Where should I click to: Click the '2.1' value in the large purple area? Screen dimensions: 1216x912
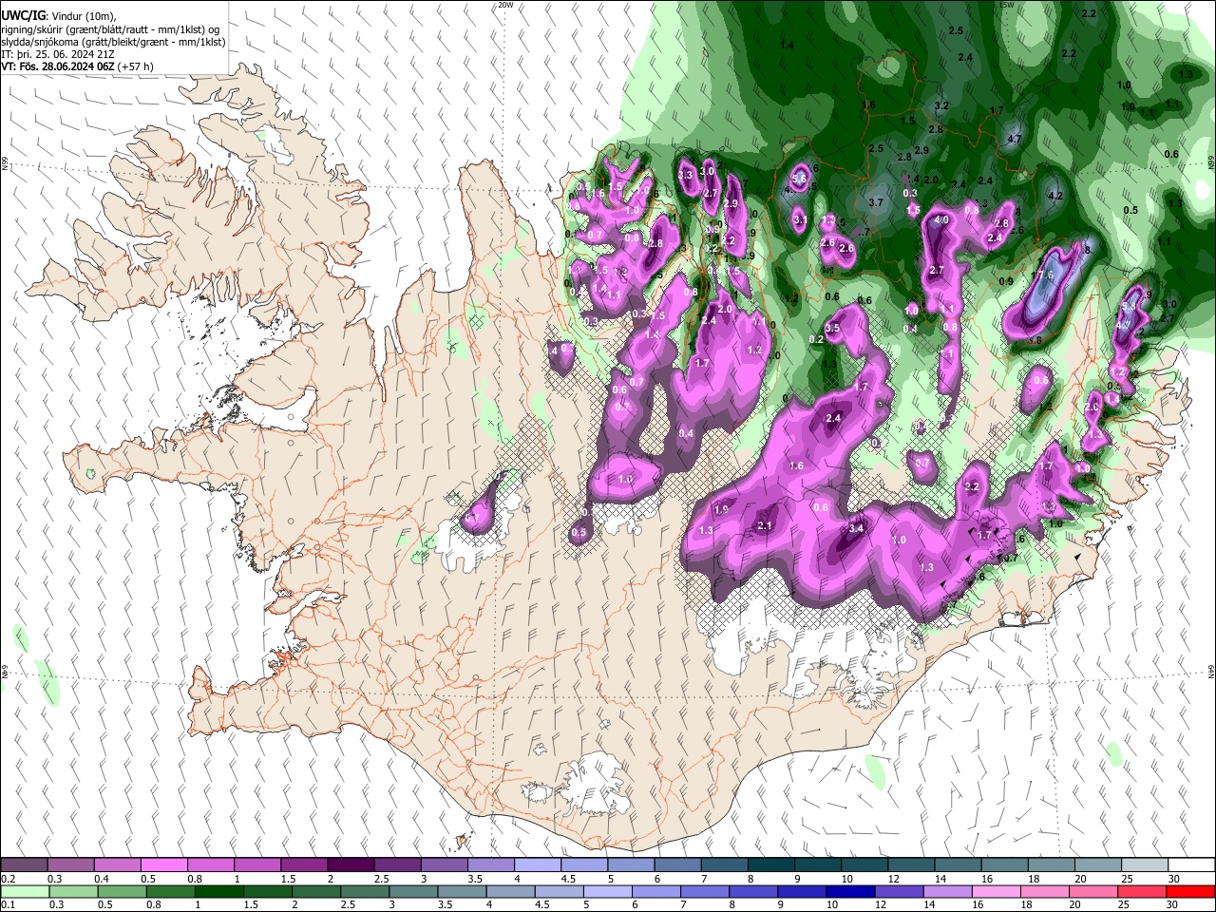[766, 525]
